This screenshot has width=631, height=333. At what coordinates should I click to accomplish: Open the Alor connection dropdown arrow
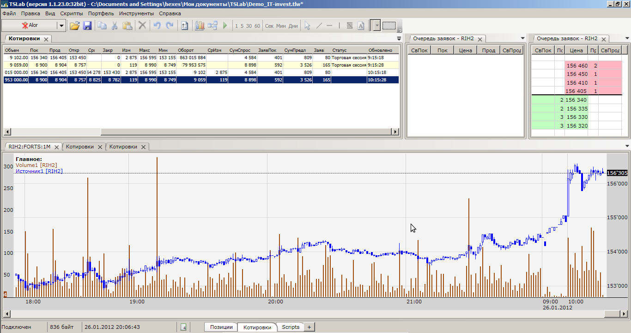tap(61, 26)
